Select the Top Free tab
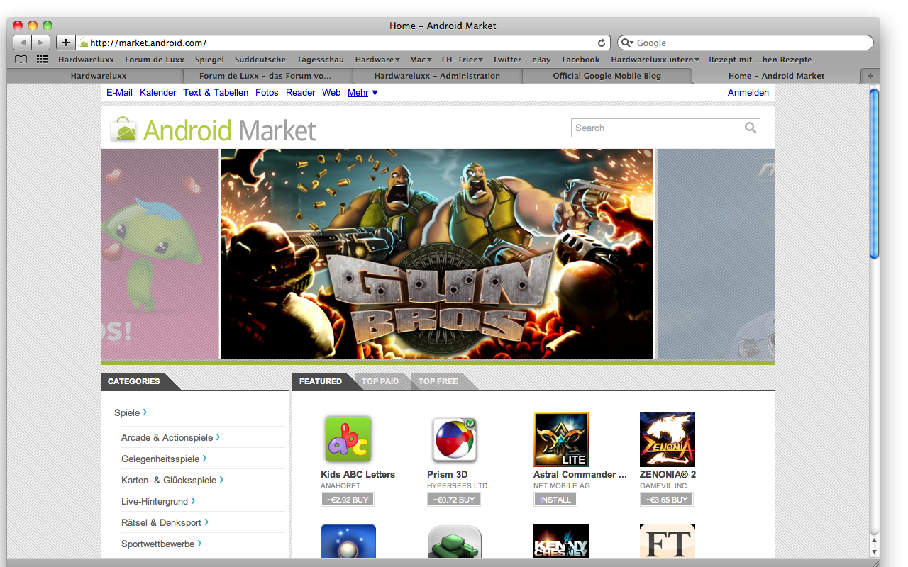This screenshot has width=908, height=567. click(x=438, y=381)
